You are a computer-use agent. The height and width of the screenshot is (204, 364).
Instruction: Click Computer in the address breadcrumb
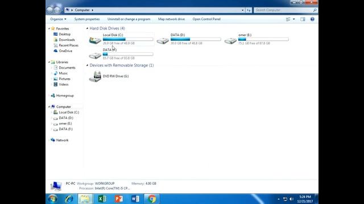click(82, 10)
